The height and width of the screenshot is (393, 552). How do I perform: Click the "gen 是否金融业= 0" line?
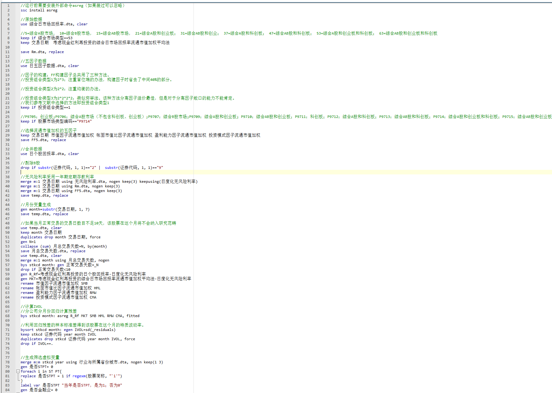[x=39, y=390]
